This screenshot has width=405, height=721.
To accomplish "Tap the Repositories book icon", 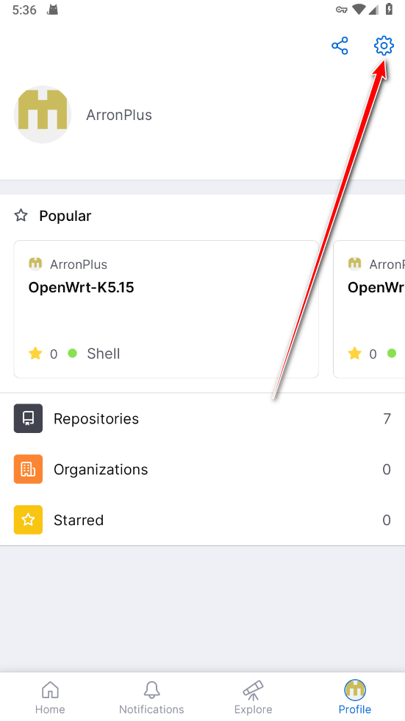I will pyautogui.click(x=28, y=418).
